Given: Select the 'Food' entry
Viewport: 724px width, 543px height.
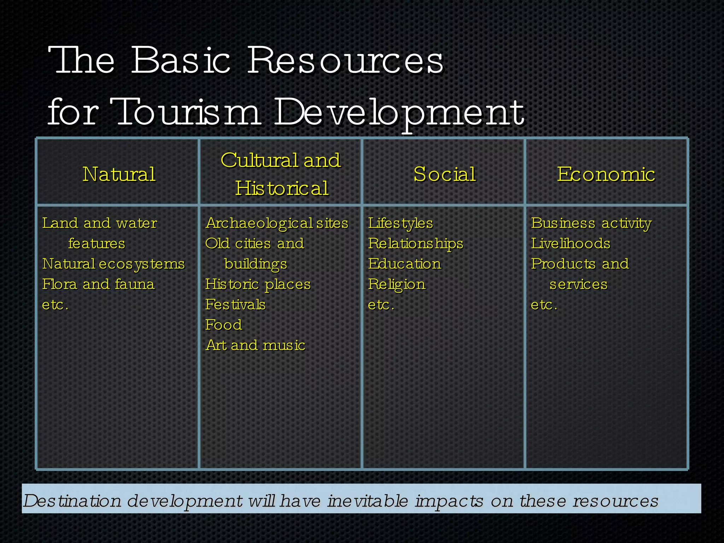Looking at the screenshot, I should 224,325.
